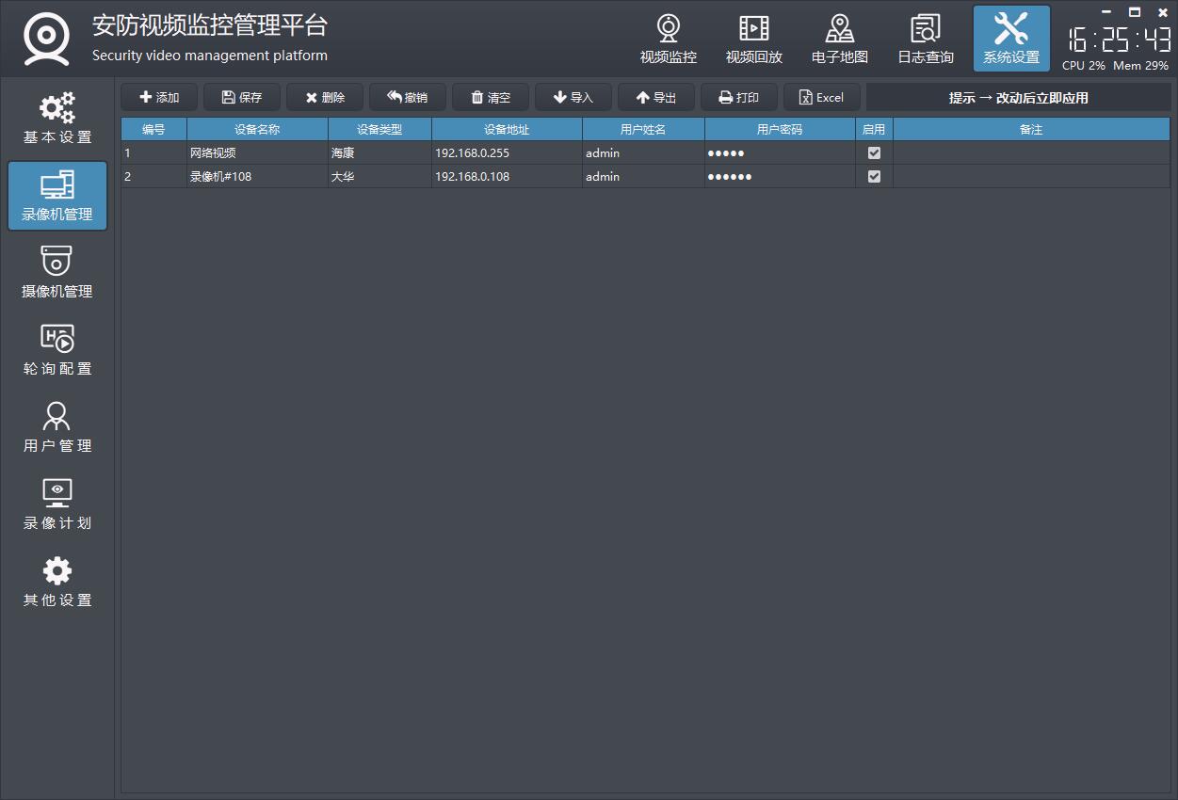Select the 系统设置 system settings tab

coord(1010,40)
